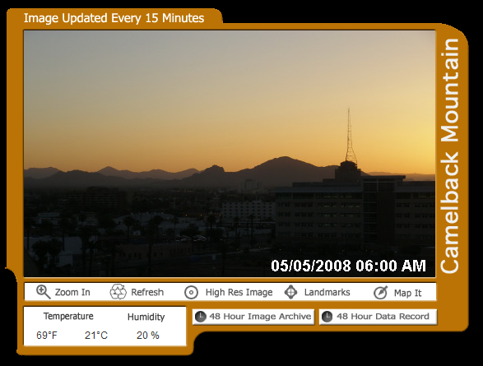Screen dimensions: 483x366
Task: Open the 48 Hour Data Record
Action: tap(378, 317)
